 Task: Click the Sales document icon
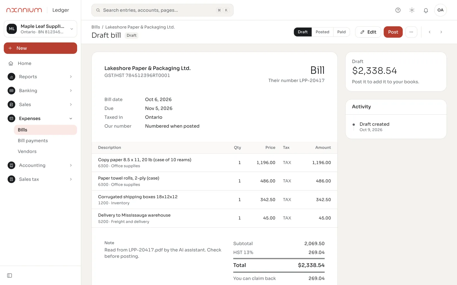coord(11,105)
